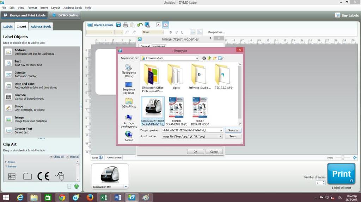Click Cancel in Image Object Properties

[214, 152]
